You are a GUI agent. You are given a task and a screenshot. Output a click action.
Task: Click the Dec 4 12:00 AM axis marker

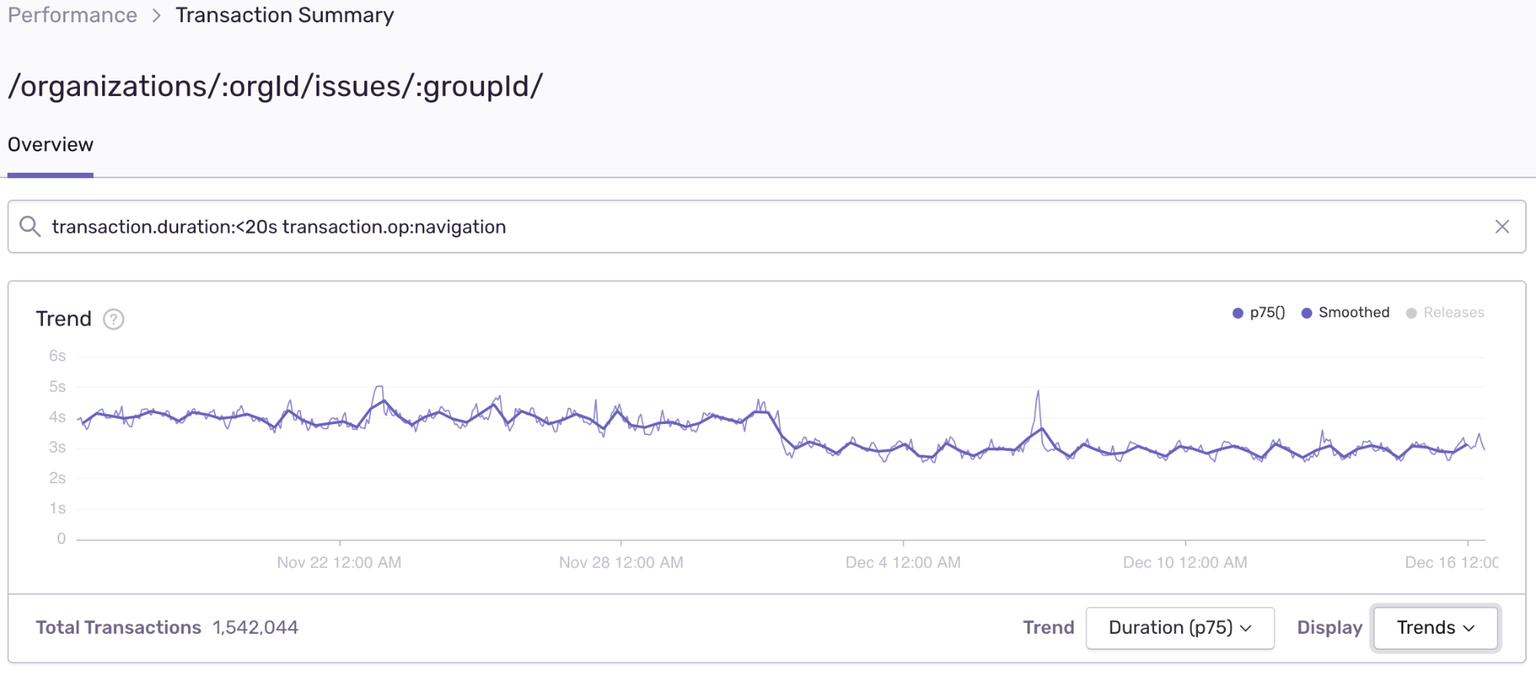903,562
